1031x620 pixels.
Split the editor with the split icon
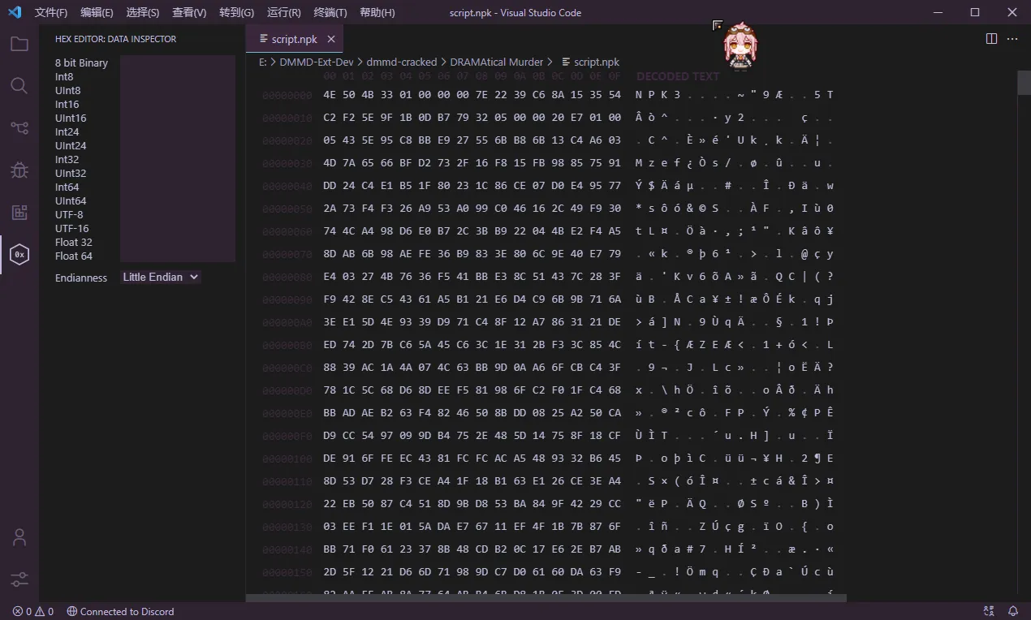(x=991, y=39)
